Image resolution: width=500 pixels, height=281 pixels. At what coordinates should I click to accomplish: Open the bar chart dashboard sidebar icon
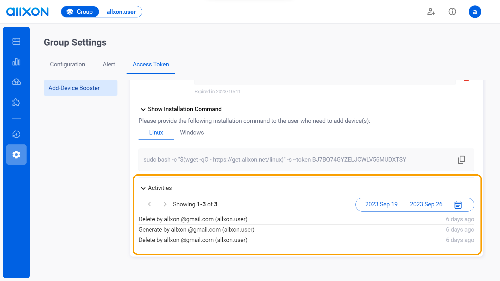click(16, 62)
